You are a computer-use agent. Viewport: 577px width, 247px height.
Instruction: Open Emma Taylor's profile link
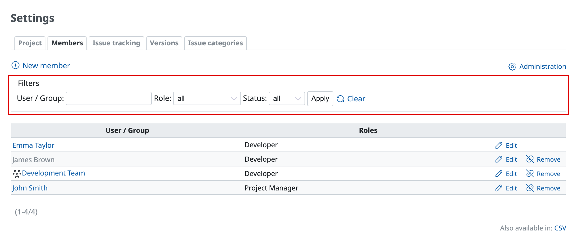(33, 145)
